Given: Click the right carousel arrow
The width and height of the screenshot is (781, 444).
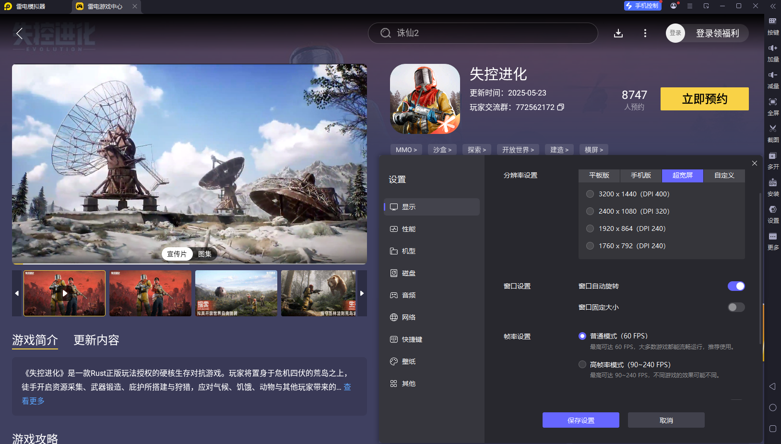Looking at the screenshot, I should (362, 293).
